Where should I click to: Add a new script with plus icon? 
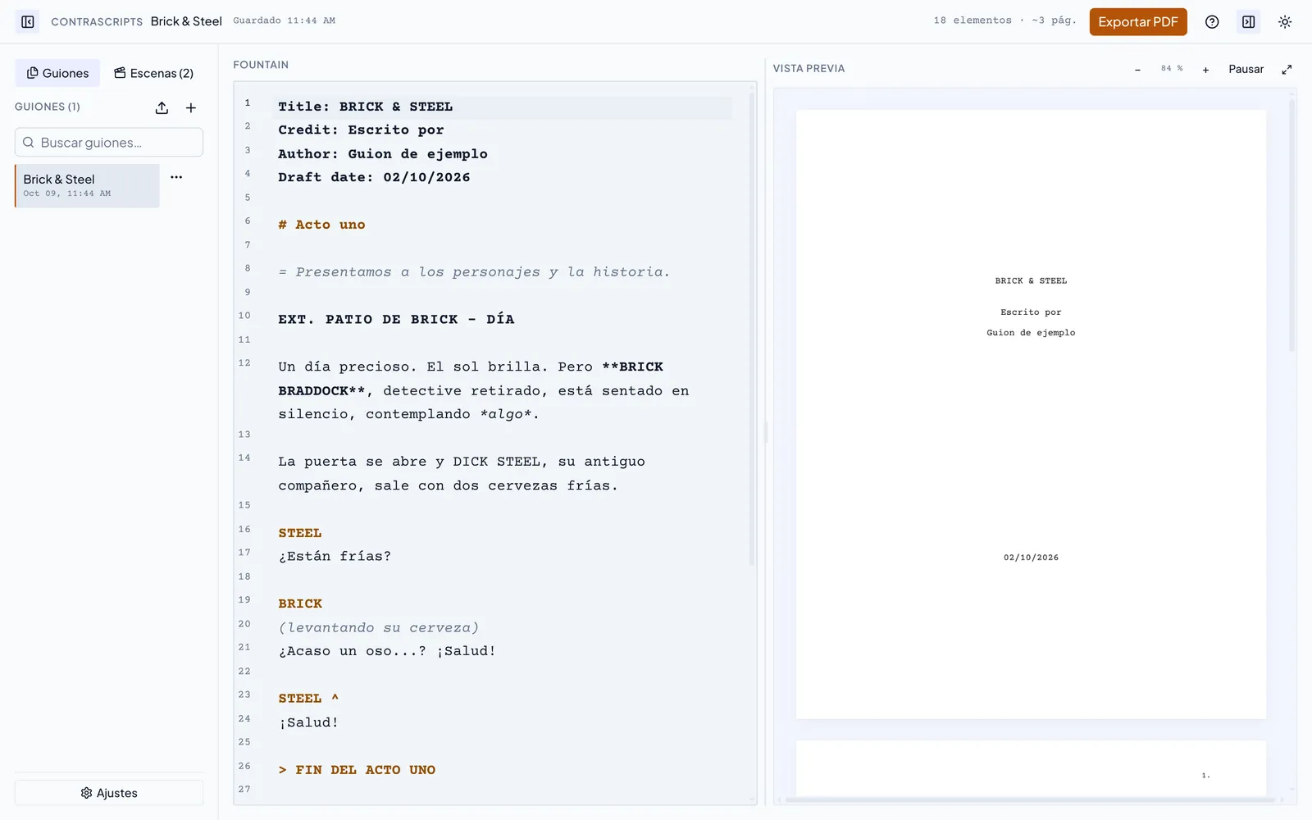(191, 107)
